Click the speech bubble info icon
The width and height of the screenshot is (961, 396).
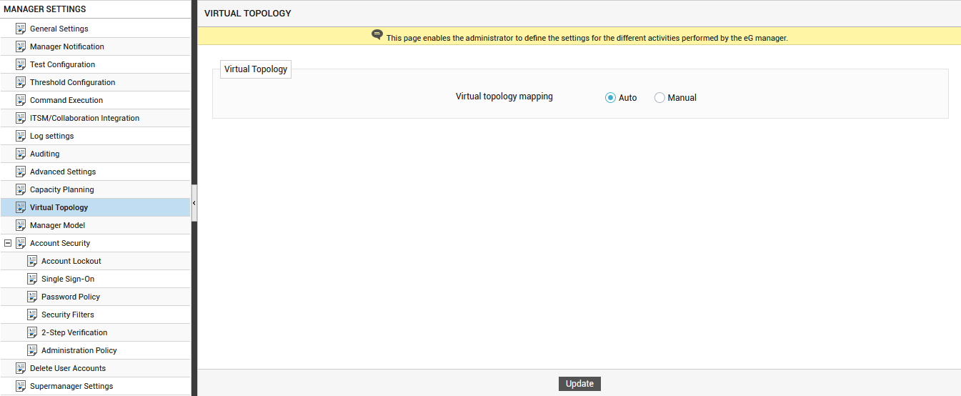click(x=377, y=35)
